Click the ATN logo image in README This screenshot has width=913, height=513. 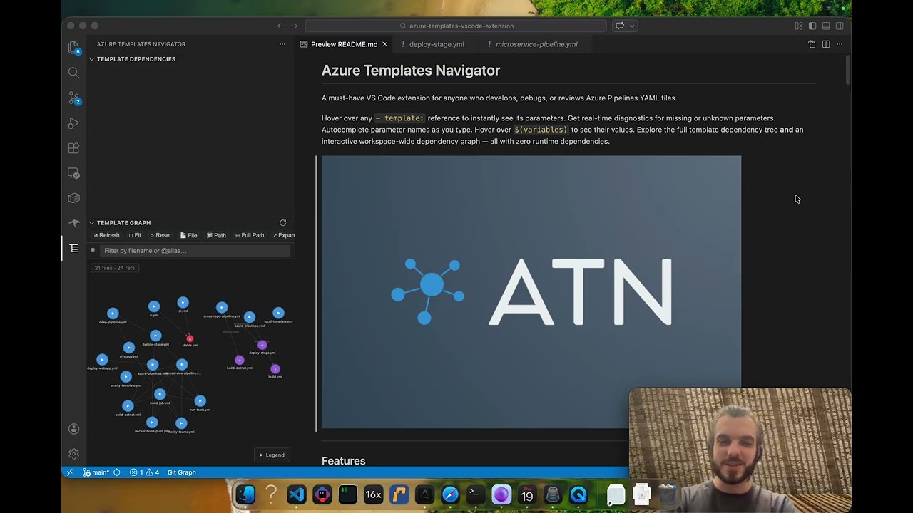pyautogui.click(x=531, y=292)
